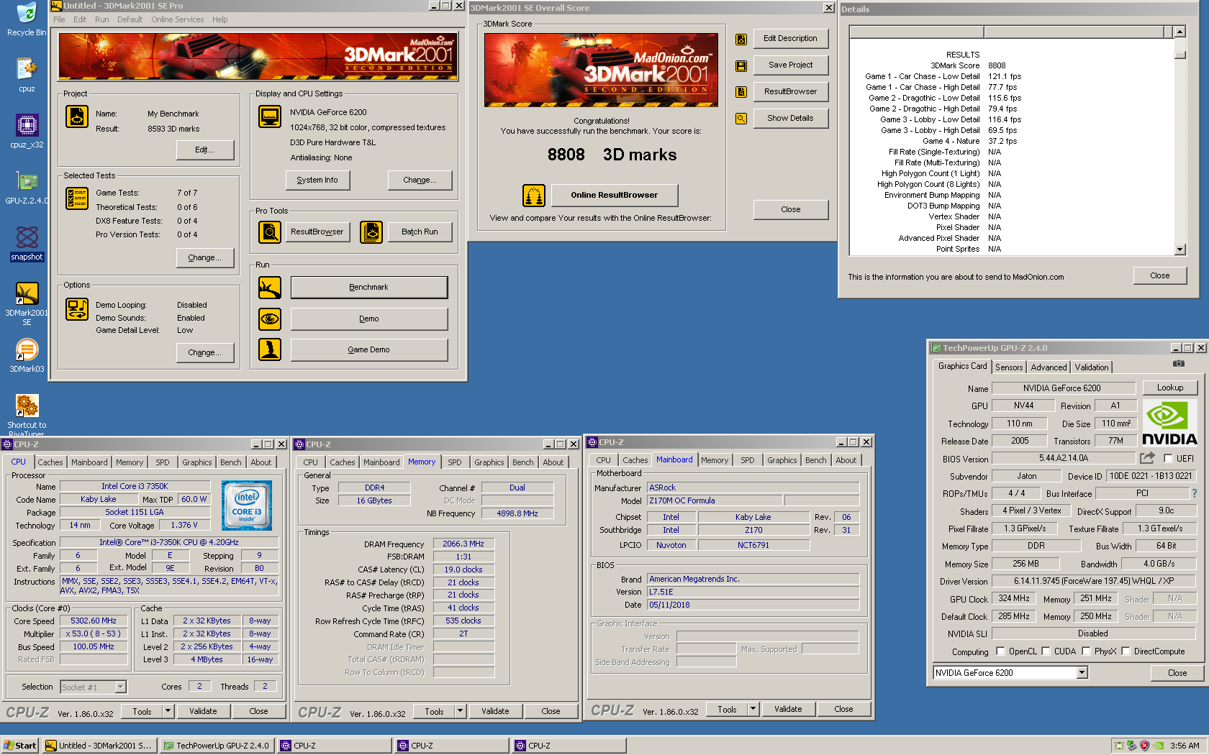Select the SPD tab in CPU-Z Memory window
This screenshot has width=1209, height=755.
(455, 462)
